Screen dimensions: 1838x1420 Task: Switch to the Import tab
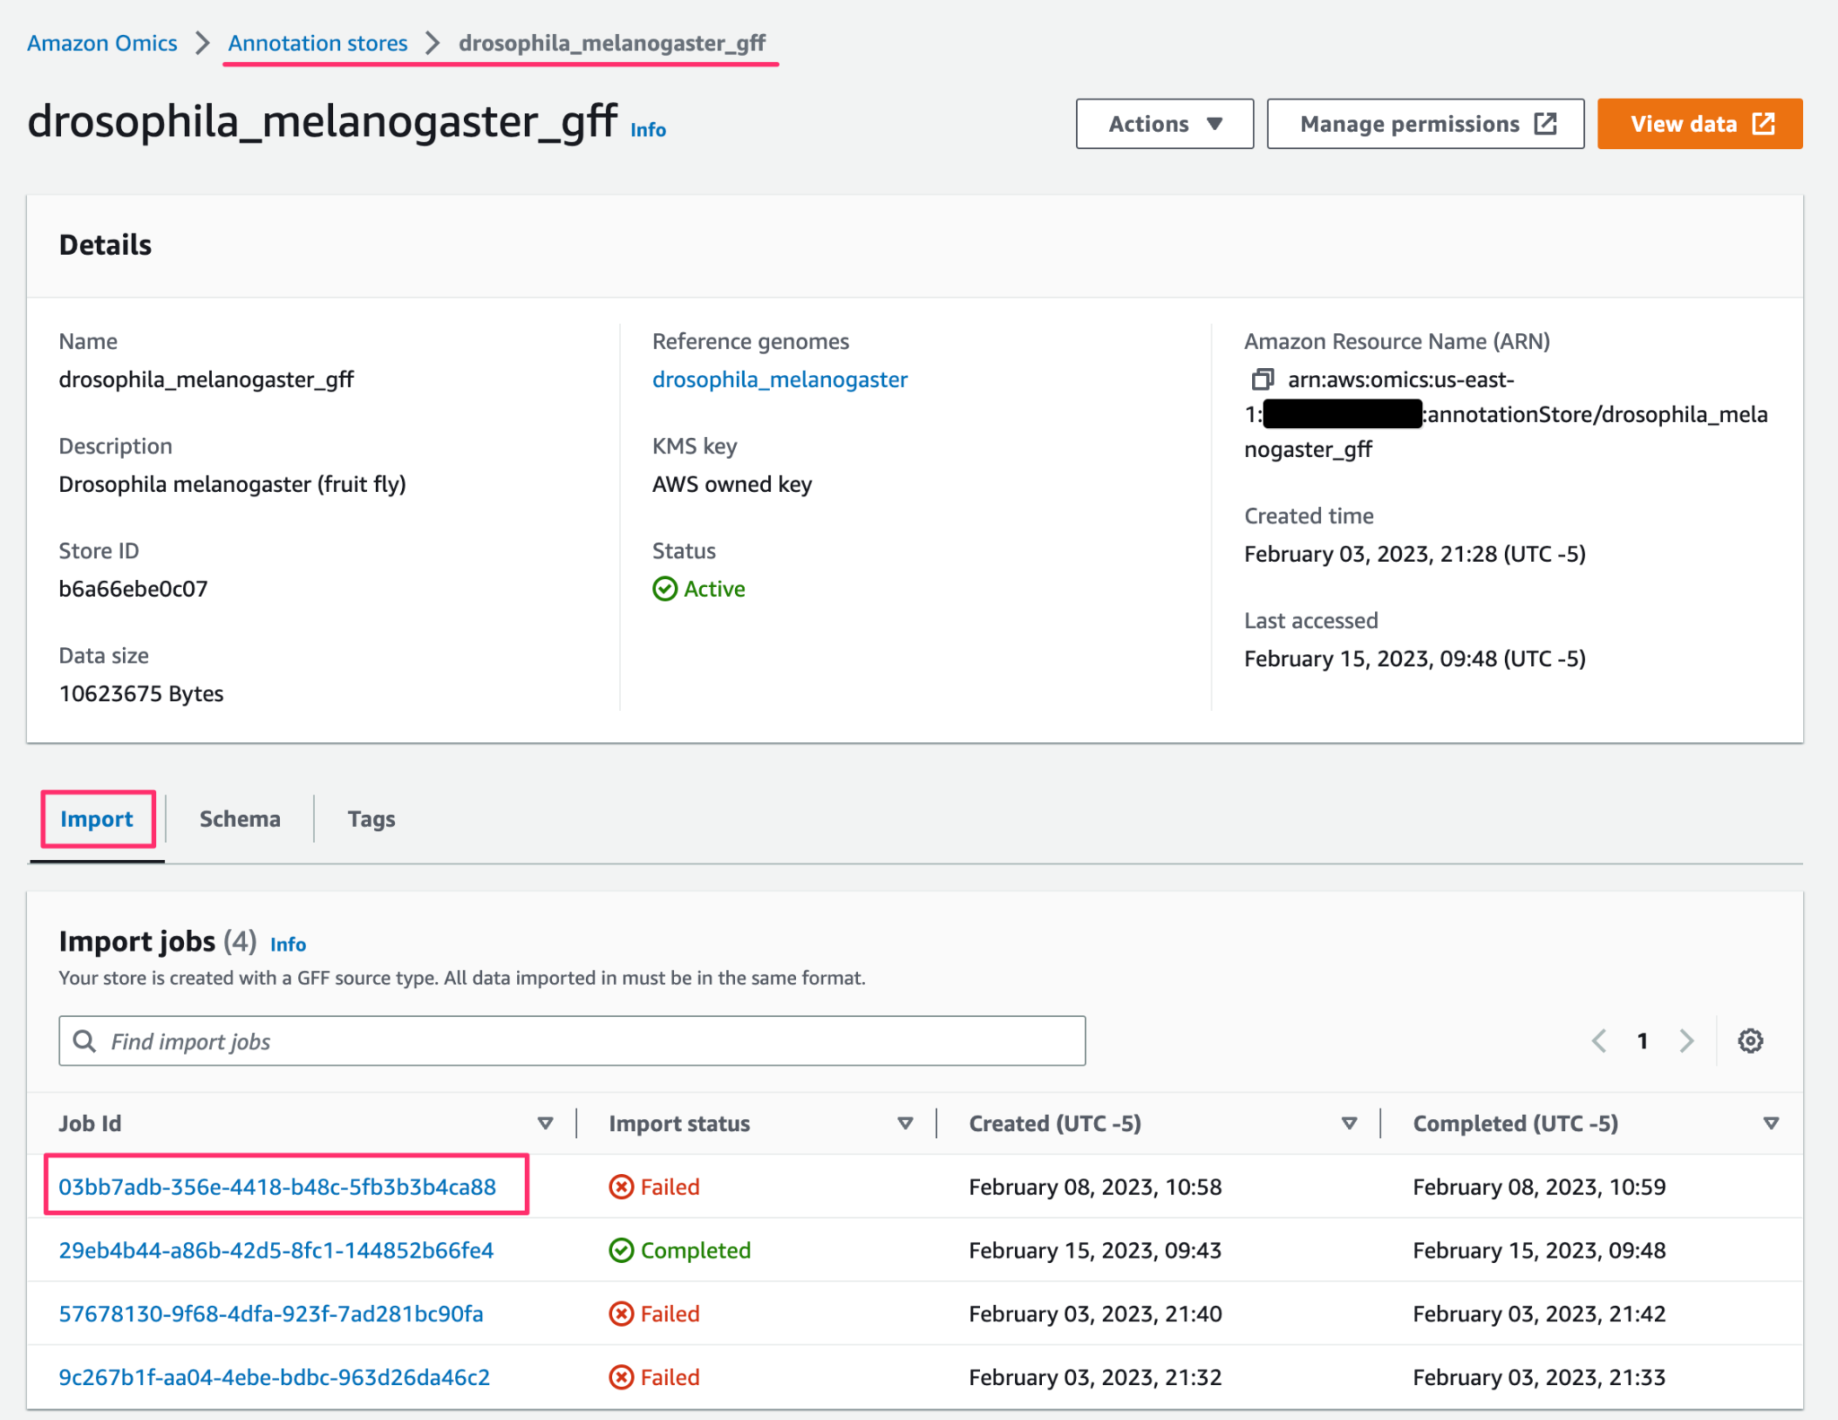pyautogui.click(x=97, y=820)
